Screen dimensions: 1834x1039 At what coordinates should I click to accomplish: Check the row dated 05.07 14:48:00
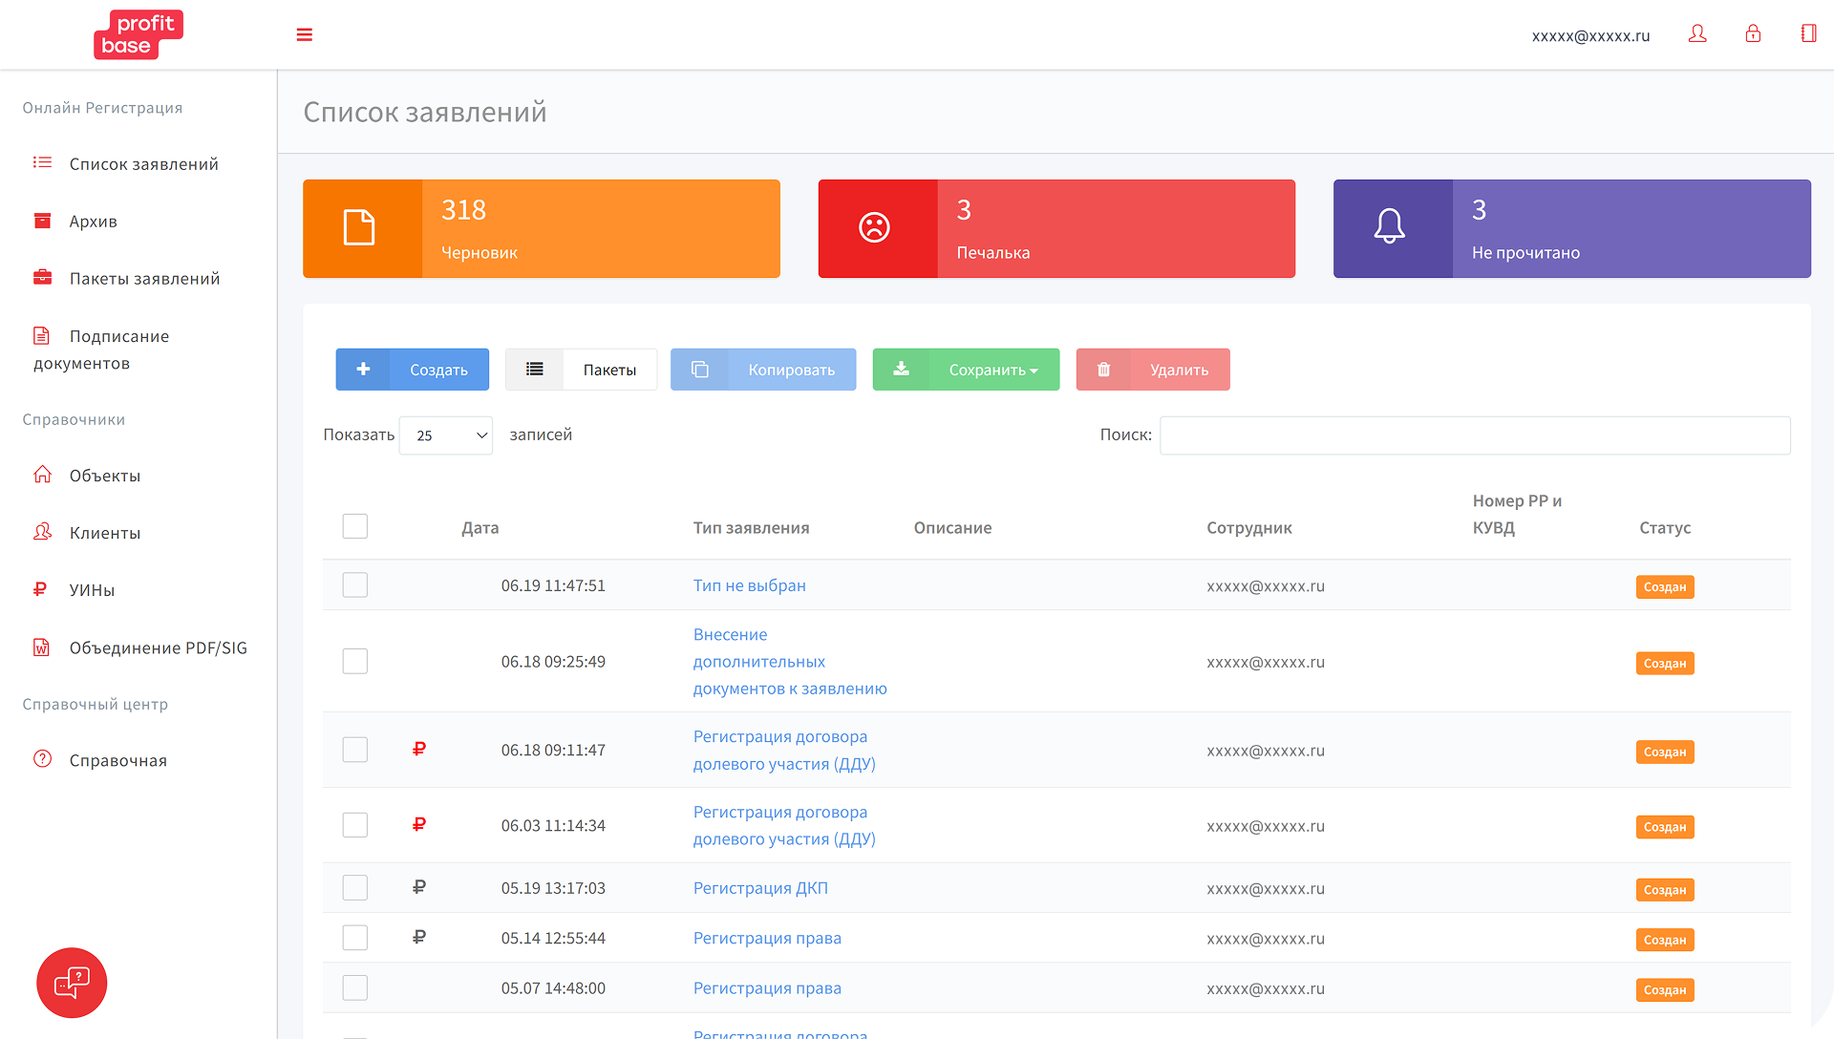pos(355,987)
